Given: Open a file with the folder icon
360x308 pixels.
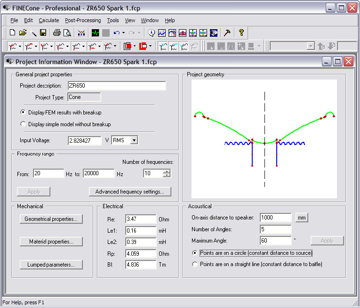Looking at the screenshot, I should (x=23, y=32).
